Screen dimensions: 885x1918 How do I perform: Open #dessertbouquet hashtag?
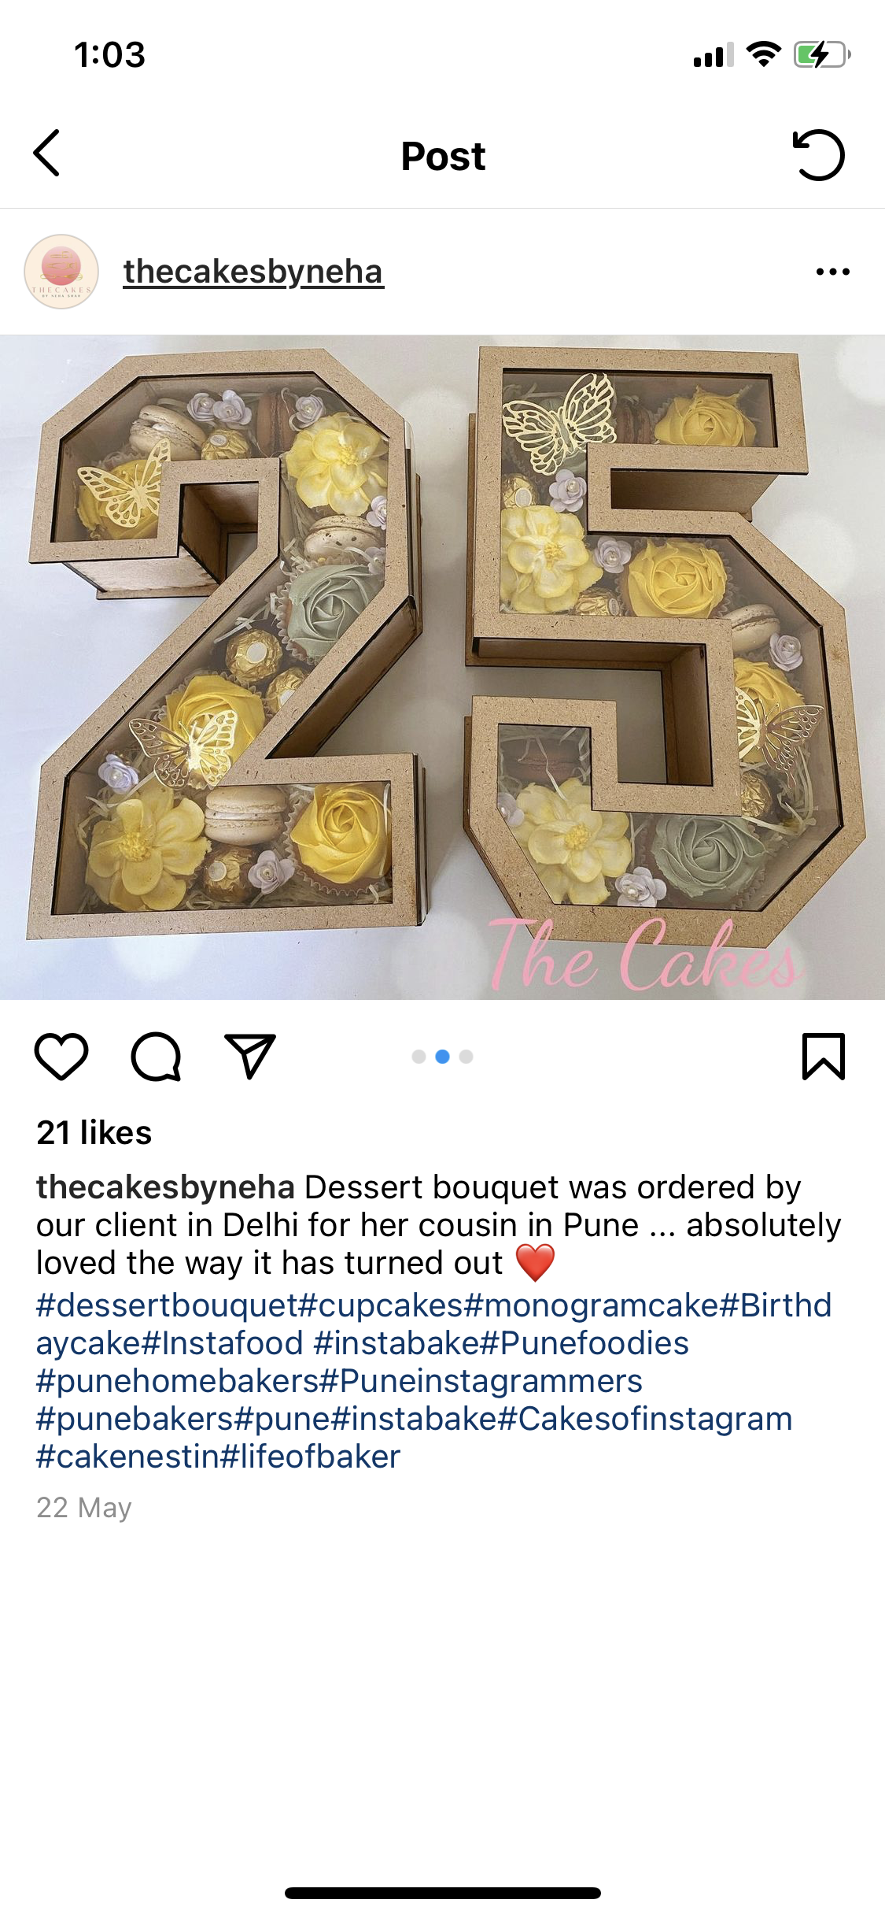coord(167,1305)
